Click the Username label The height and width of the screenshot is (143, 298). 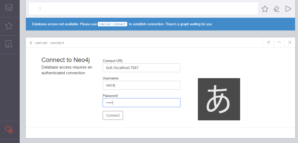coord(111,78)
